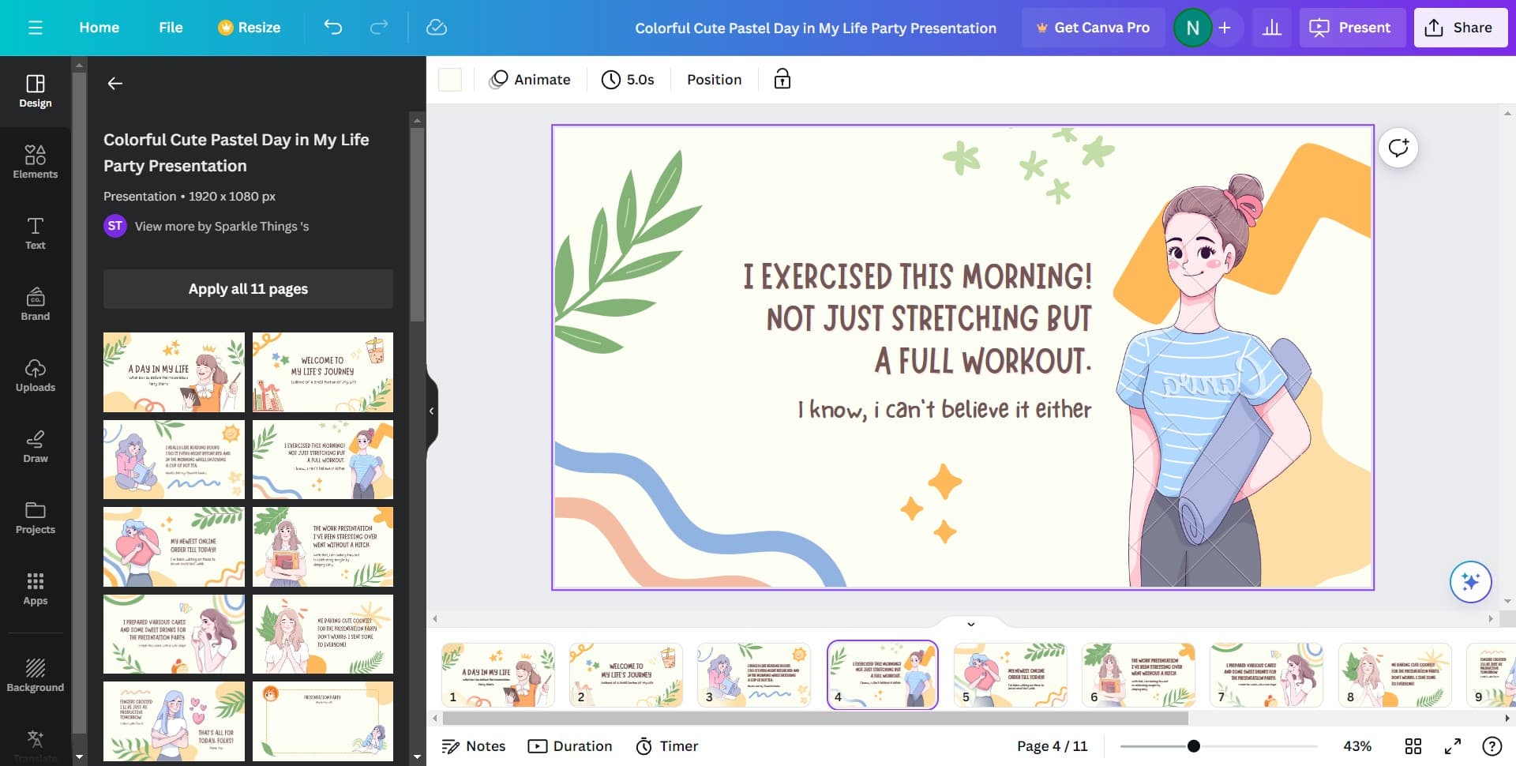Open the Uploads panel
Screen dimensions: 1516x766
[36, 375]
